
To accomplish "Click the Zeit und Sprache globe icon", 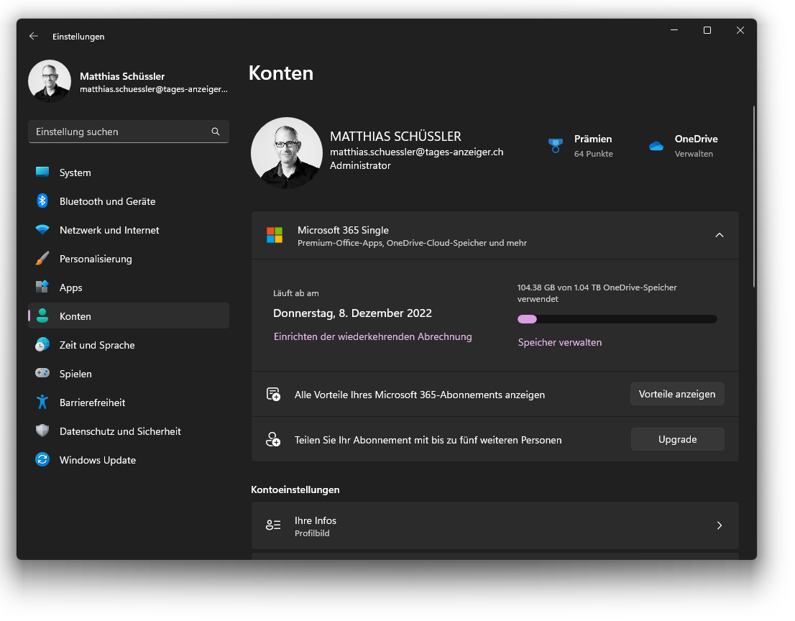I will pyautogui.click(x=42, y=345).
